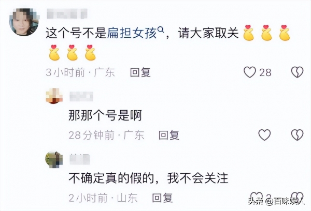Like the 28-likes top comment
The width and height of the screenshot is (311, 211).
[x=250, y=72]
